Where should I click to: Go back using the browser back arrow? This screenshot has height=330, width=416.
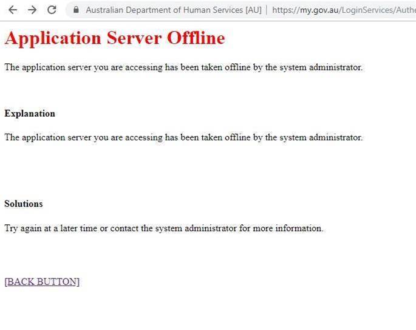point(13,10)
